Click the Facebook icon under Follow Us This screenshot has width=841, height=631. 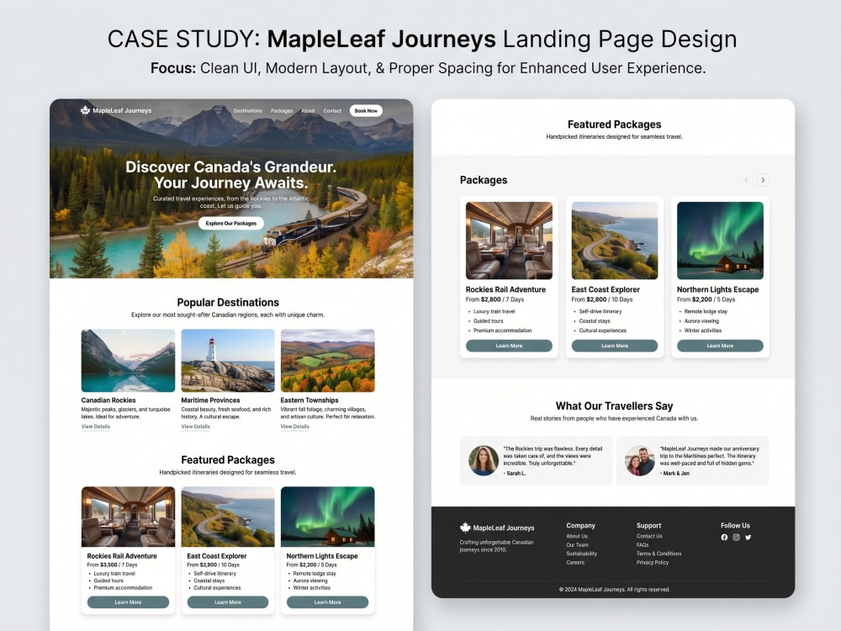(724, 537)
